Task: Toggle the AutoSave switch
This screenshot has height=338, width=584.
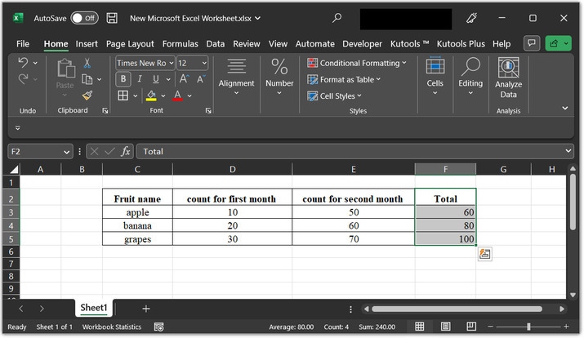Action: click(x=84, y=18)
